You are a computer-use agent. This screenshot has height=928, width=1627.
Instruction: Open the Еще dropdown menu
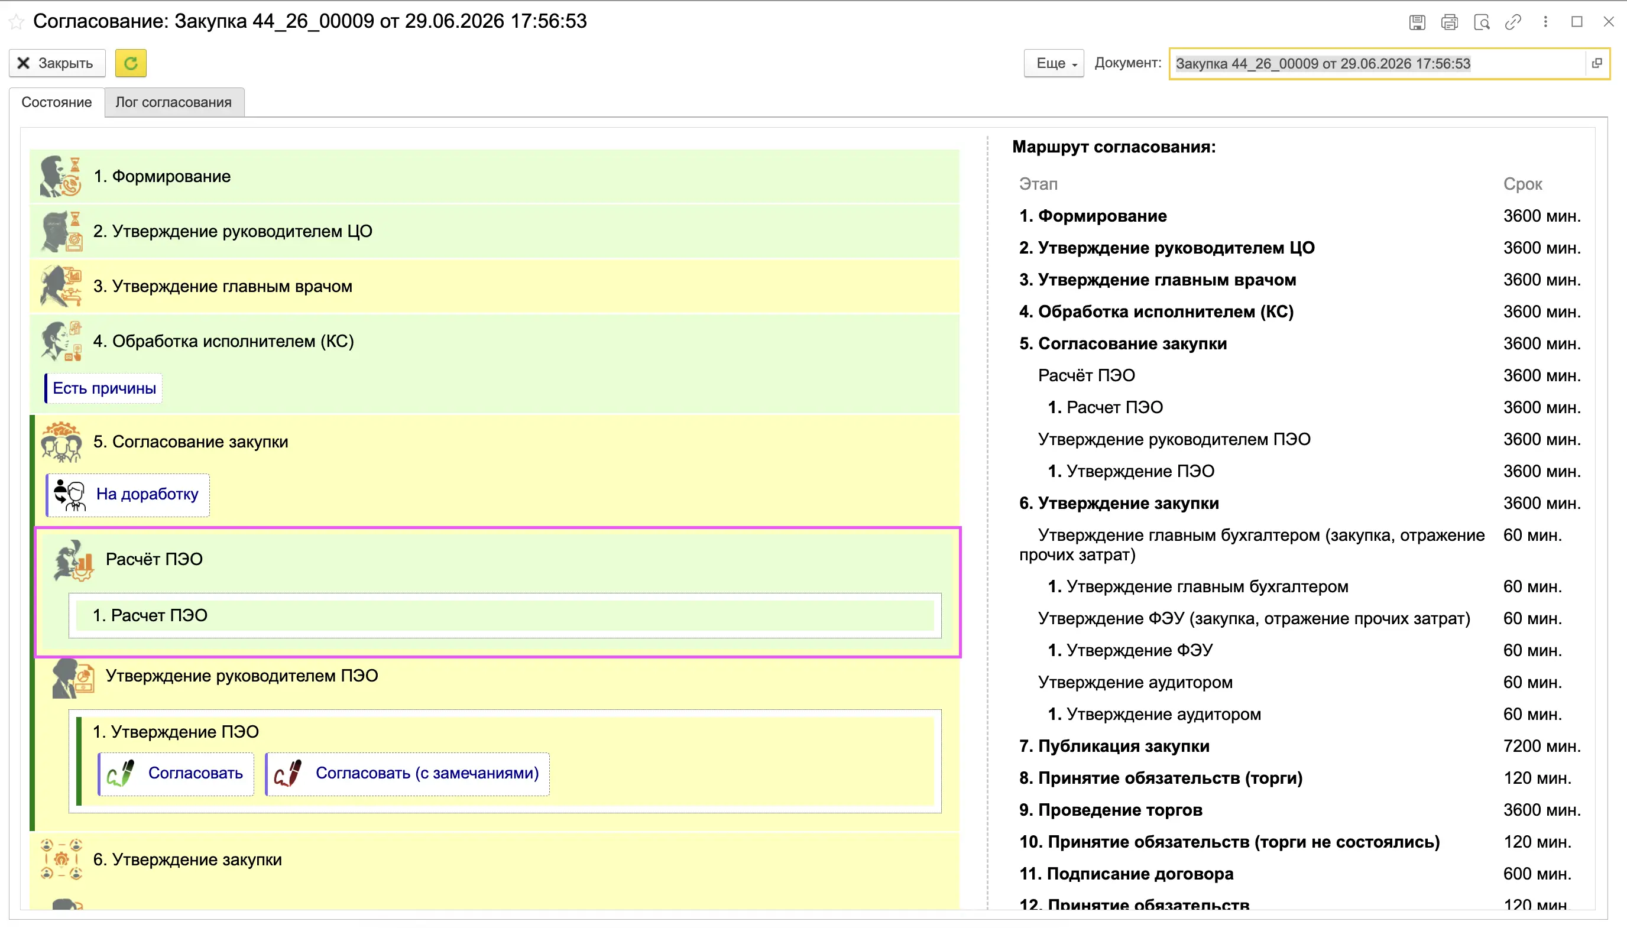pos(1054,63)
